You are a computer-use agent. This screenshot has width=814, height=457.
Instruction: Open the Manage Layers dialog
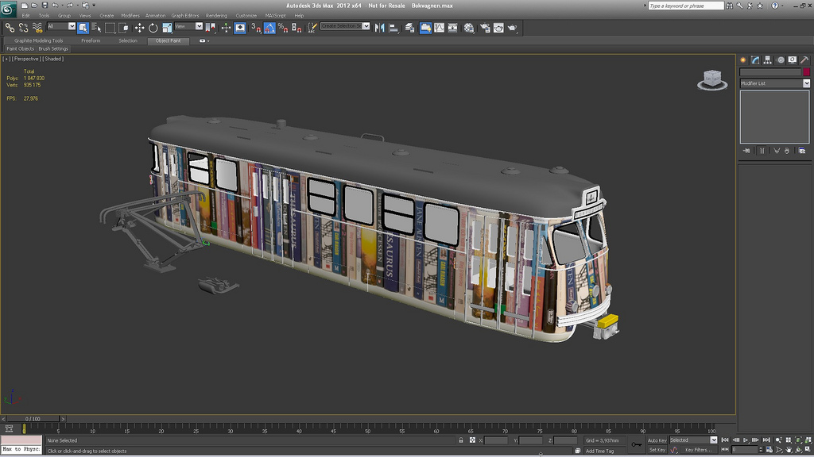click(409, 28)
